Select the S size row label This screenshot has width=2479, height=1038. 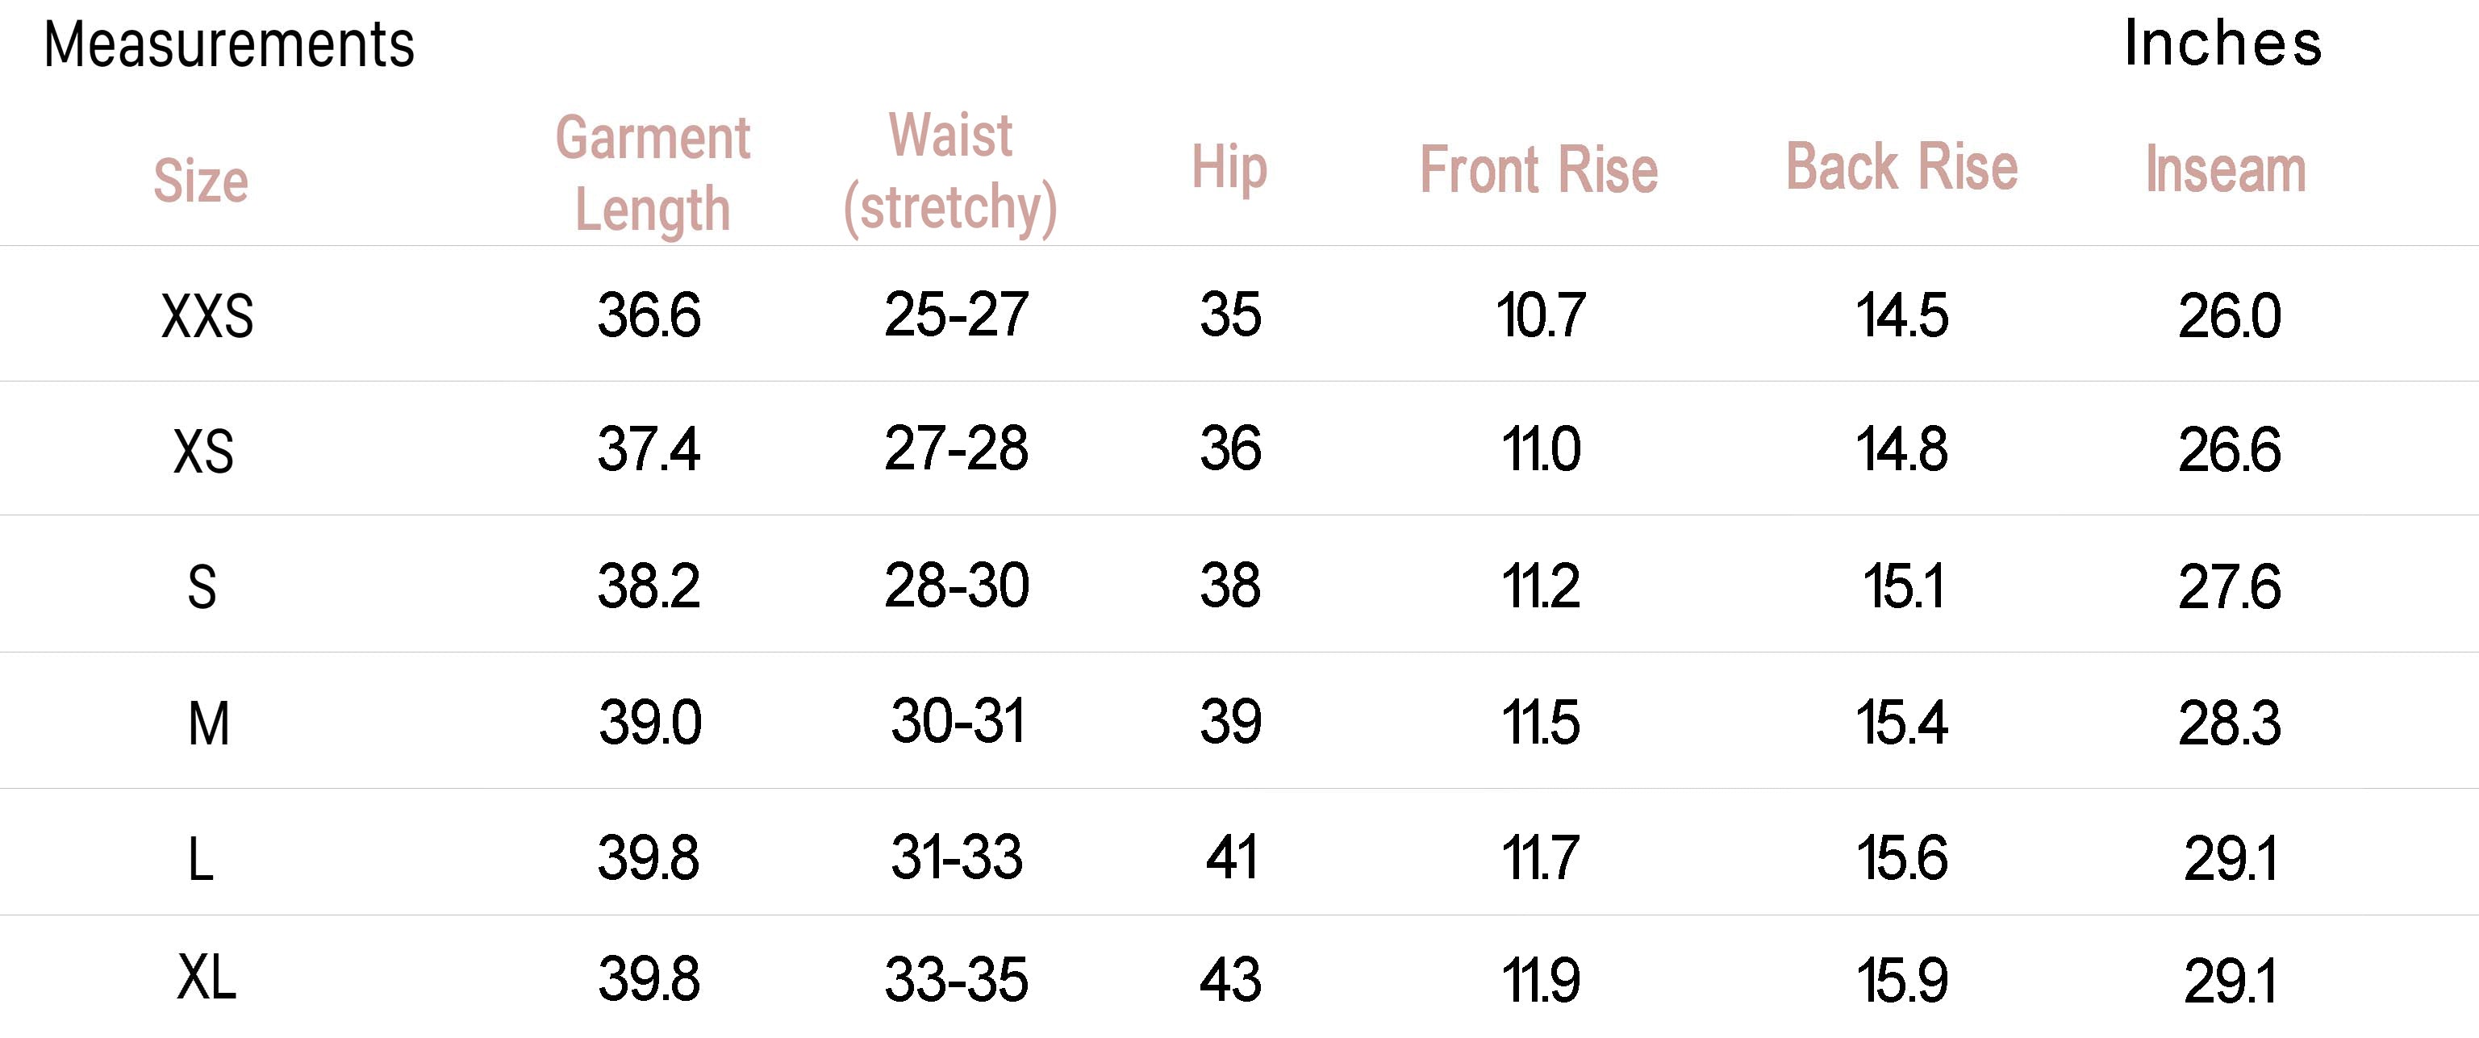[201, 587]
